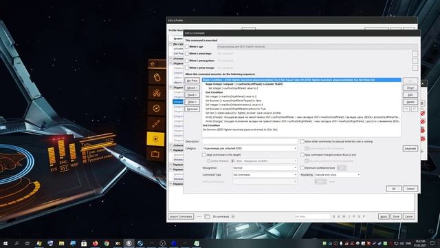
Task: Click Edit beside the action sequence
Action: click(410, 95)
